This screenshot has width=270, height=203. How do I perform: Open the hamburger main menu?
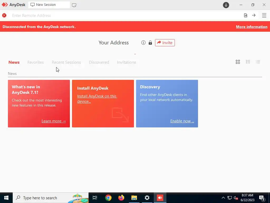(x=264, y=15)
